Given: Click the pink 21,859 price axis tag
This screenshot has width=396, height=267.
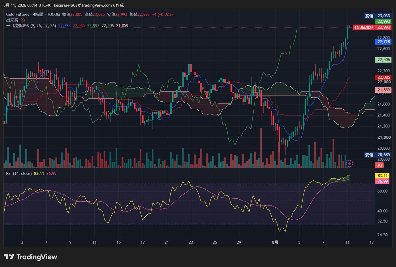Looking at the screenshot, I should [383, 90].
